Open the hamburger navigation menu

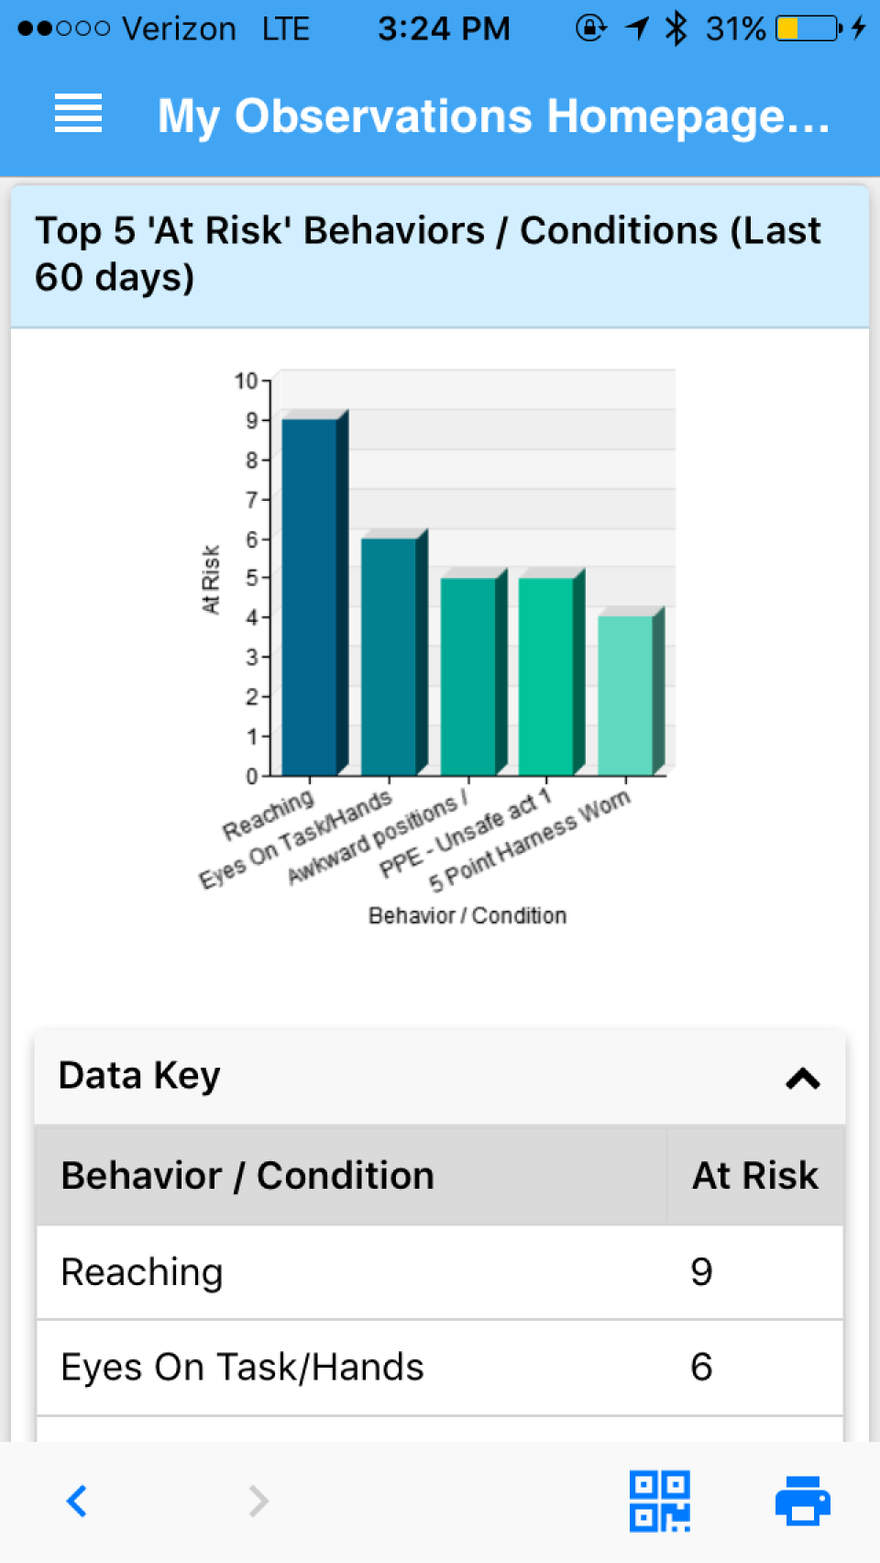click(78, 114)
